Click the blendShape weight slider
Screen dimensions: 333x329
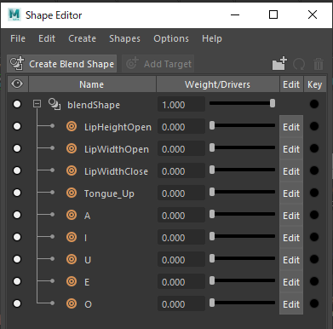[243, 103]
